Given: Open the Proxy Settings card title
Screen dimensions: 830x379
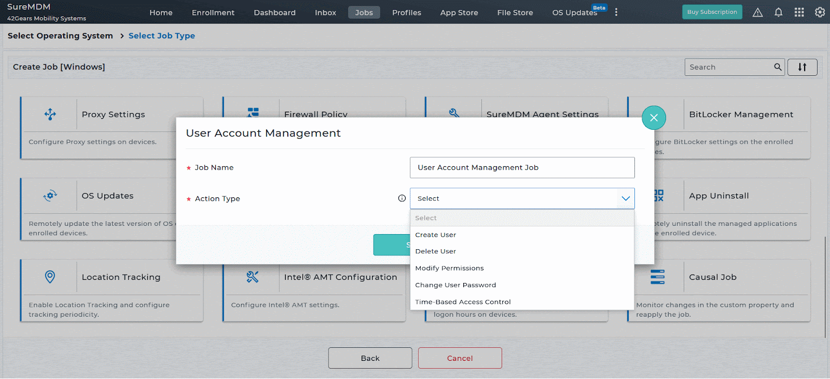Looking at the screenshot, I should pos(113,115).
